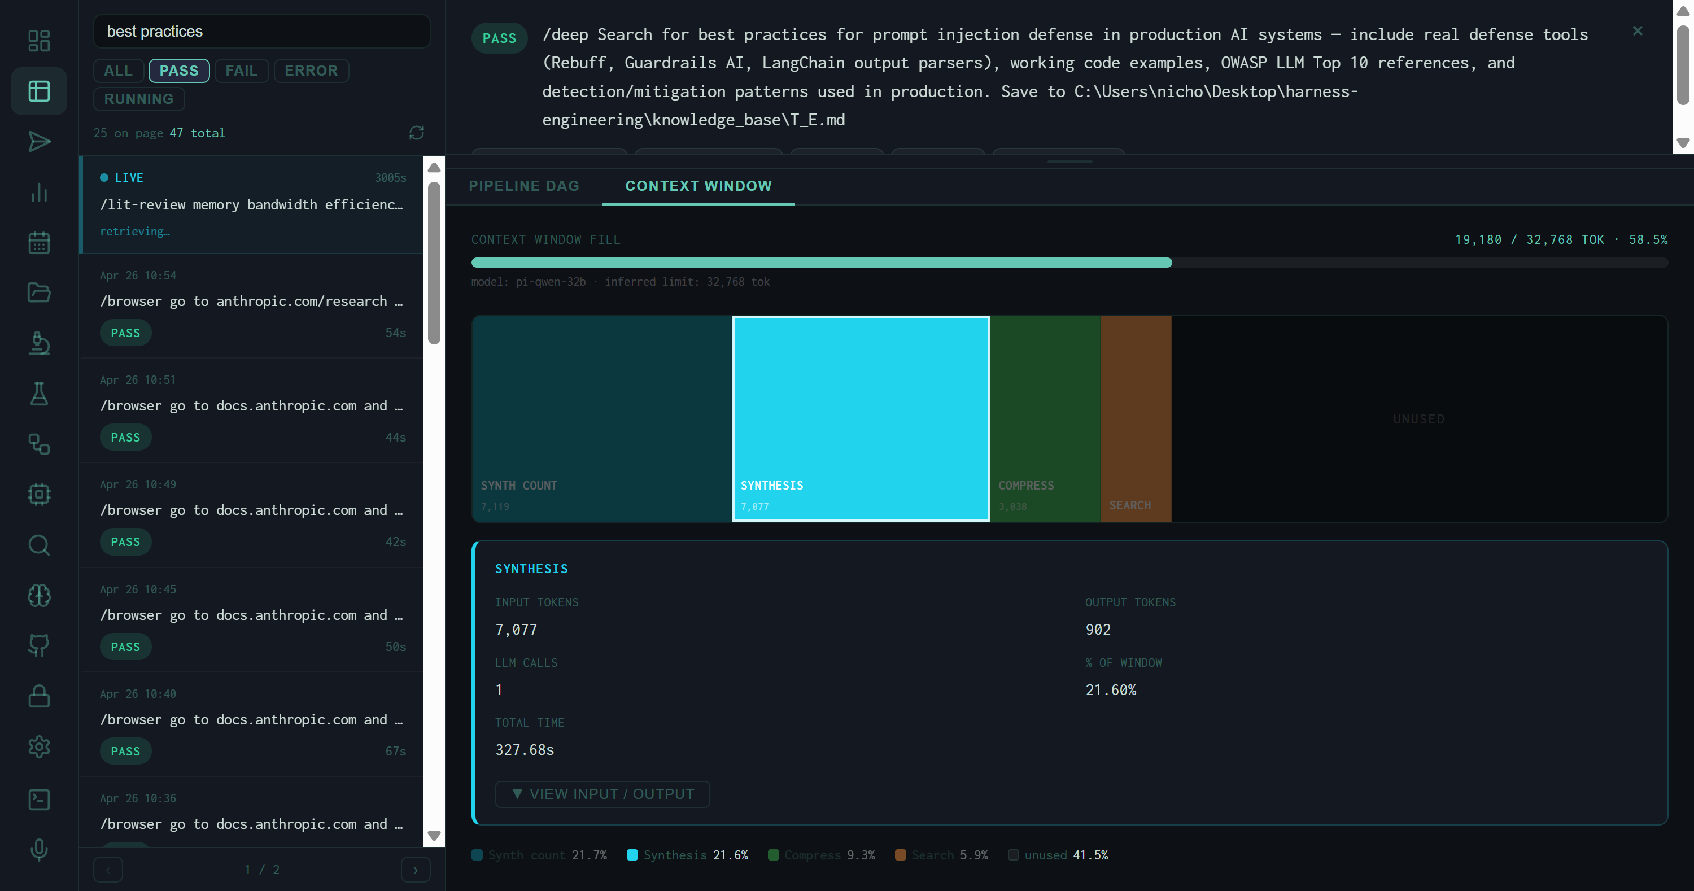Click the context window fill progress bar

1069,263
